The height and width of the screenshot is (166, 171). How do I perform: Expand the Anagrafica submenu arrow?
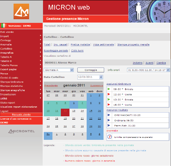(x=41, y=52)
